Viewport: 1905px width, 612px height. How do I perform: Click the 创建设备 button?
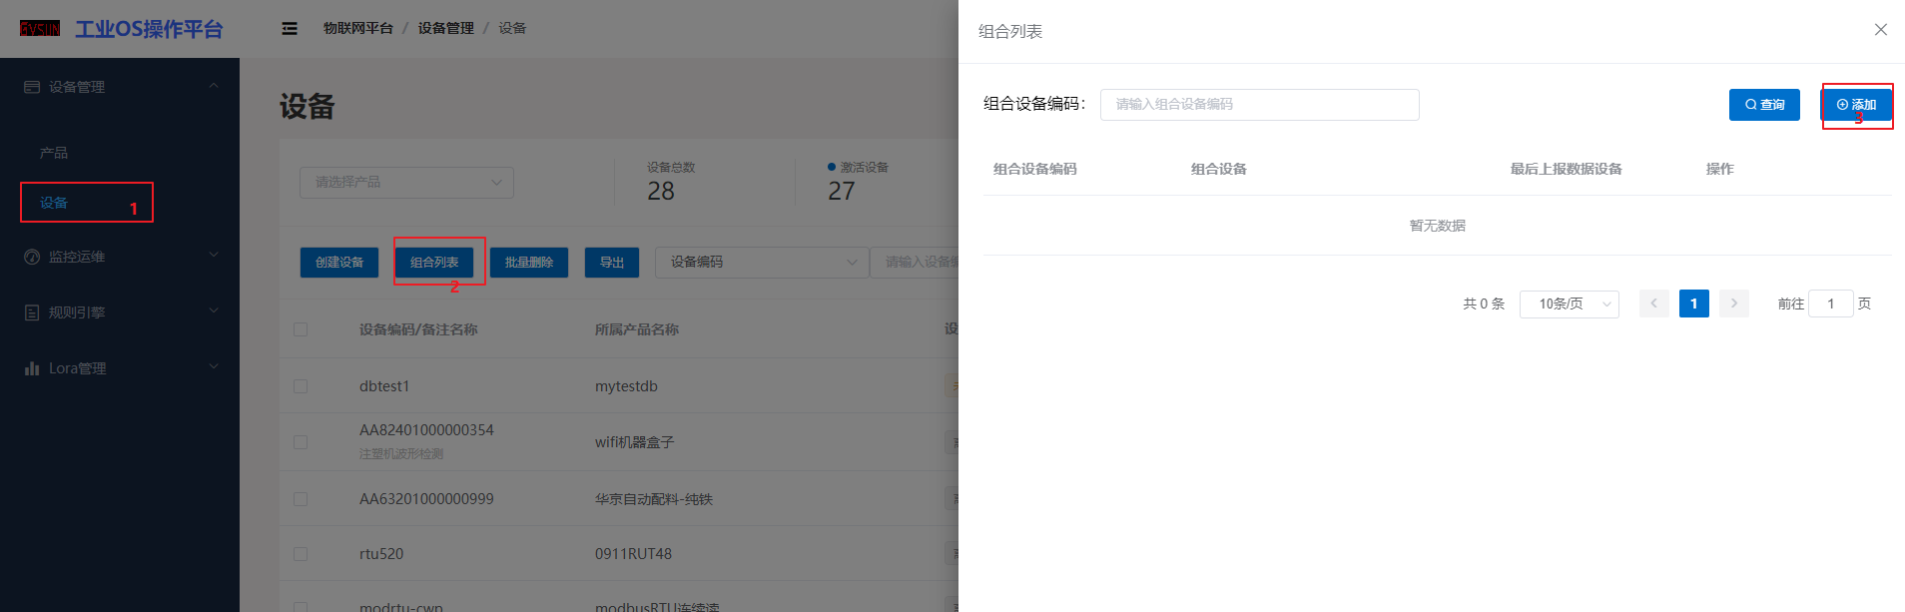click(x=339, y=263)
